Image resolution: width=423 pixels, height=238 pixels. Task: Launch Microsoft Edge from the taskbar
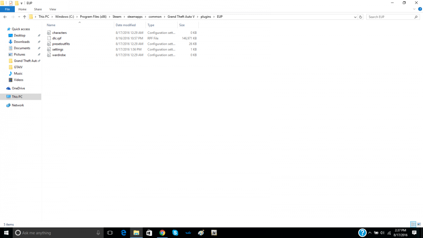click(x=124, y=233)
